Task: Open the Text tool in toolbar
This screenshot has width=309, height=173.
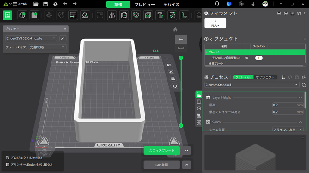Action: coord(160,15)
